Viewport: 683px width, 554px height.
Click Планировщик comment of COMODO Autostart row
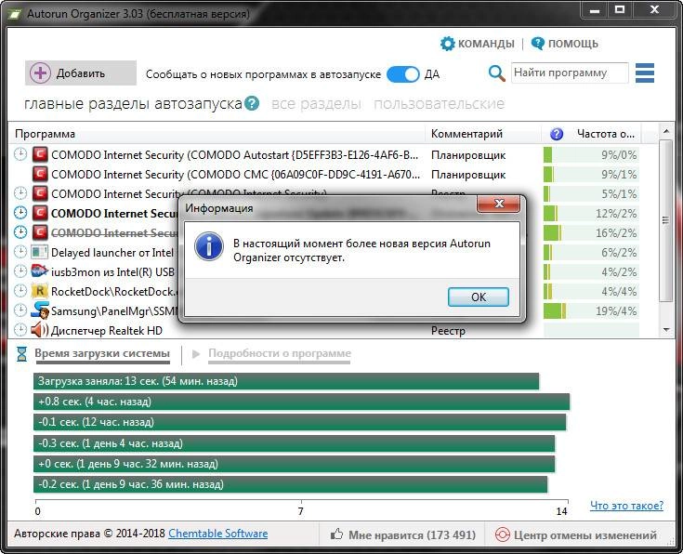(x=468, y=155)
